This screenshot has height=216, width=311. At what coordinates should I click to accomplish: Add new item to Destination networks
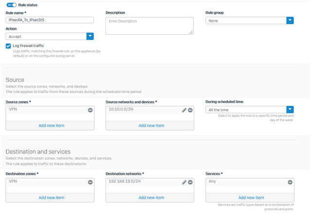point(150,198)
